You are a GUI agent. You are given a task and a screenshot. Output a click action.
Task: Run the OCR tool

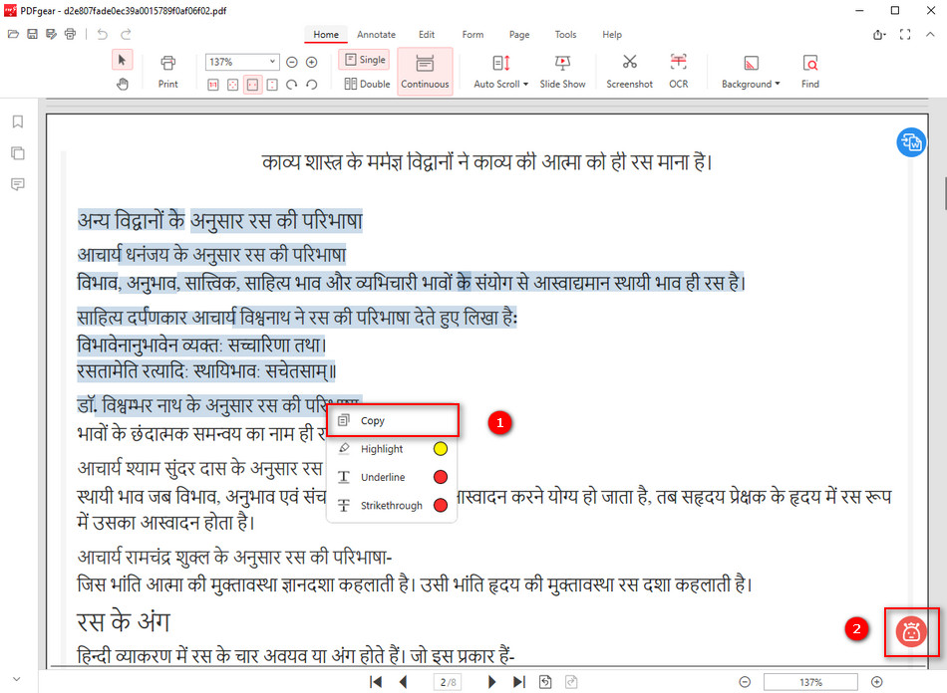[678, 72]
